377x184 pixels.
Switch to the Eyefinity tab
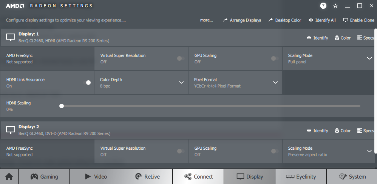(301, 177)
